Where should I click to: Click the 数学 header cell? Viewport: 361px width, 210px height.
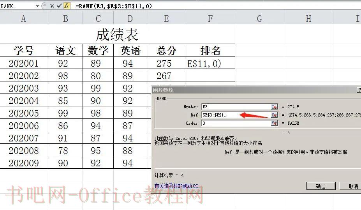point(98,50)
